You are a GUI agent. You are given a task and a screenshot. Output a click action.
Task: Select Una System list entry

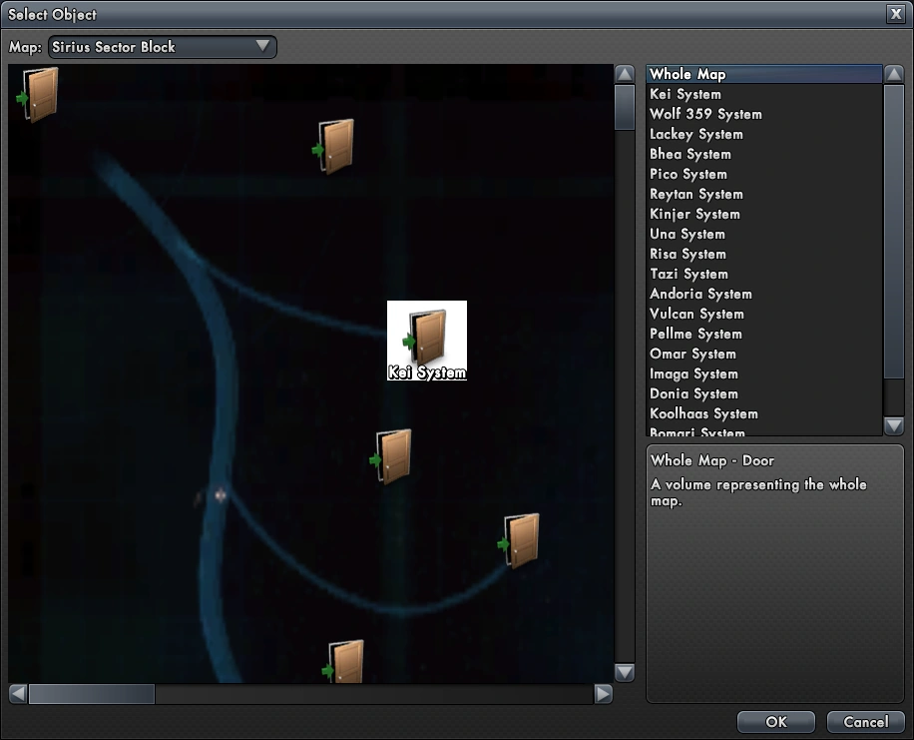click(x=764, y=234)
